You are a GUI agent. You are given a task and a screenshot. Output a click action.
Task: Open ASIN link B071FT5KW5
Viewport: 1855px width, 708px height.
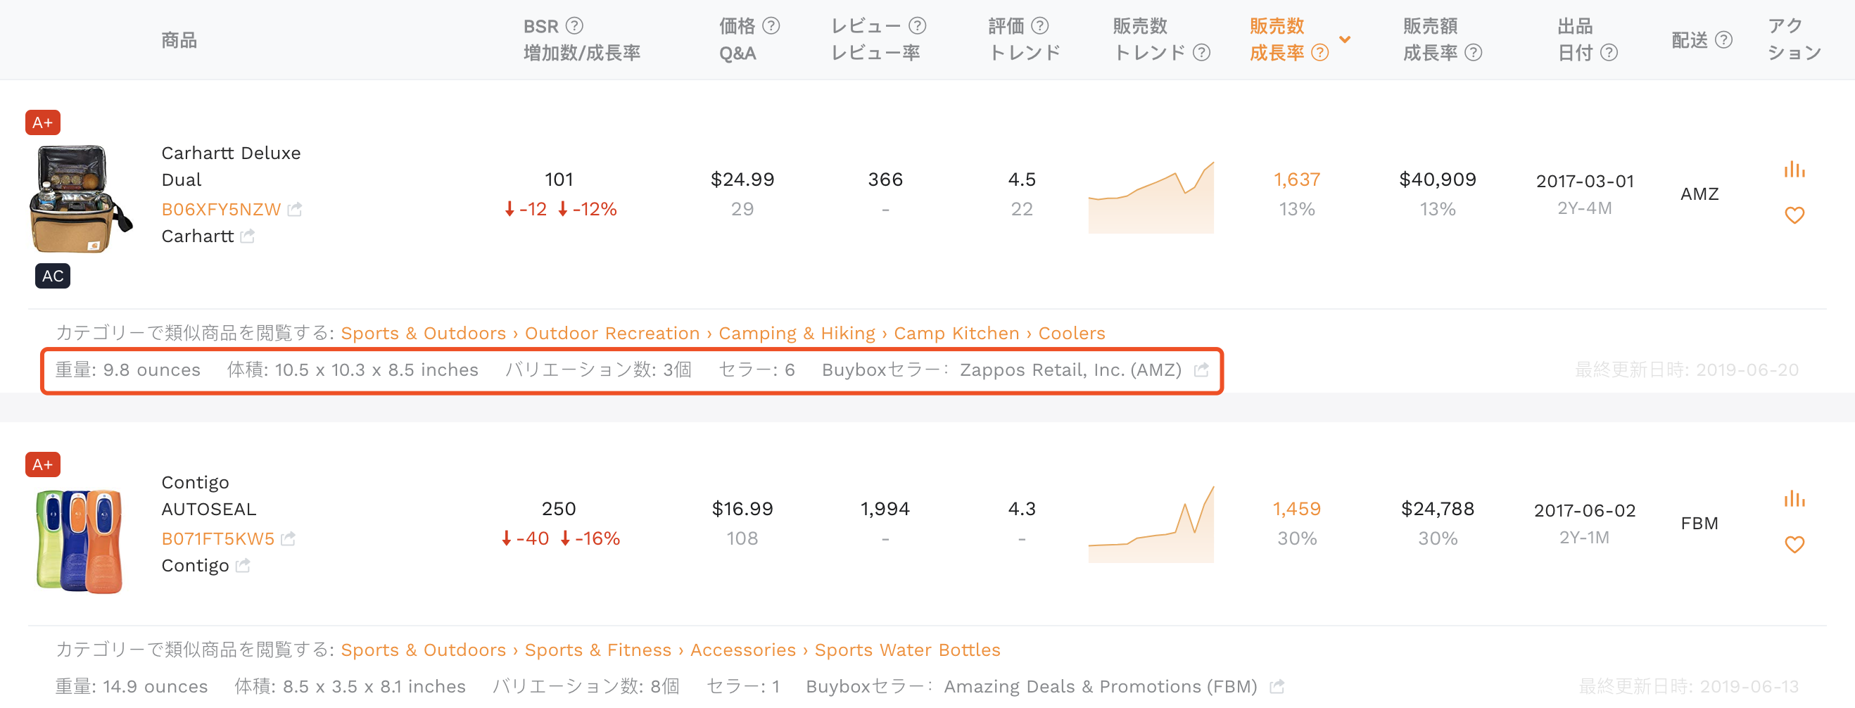(217, 539)
